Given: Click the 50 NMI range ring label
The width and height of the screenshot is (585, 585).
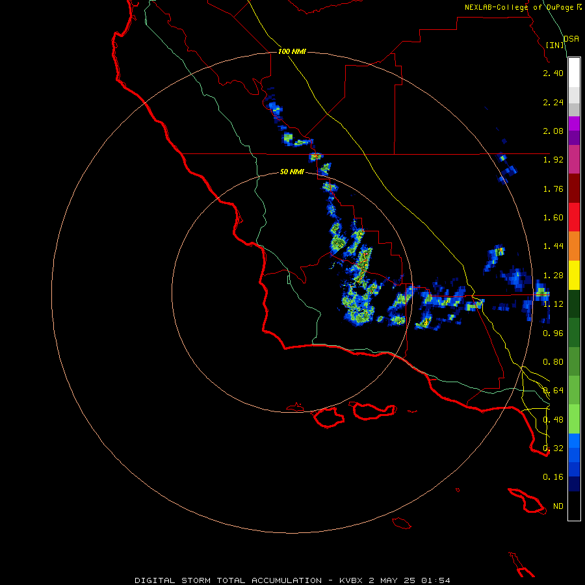Looking at the screenshot, I should tap(292, 172).
